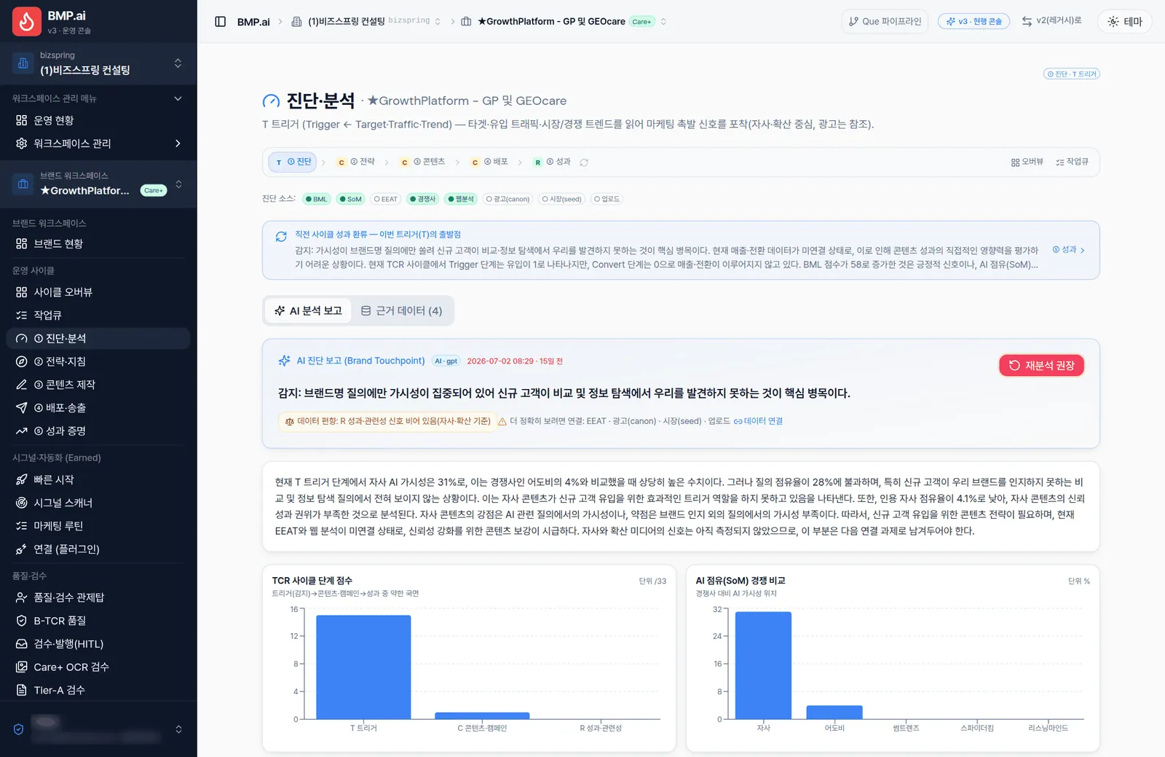This screenshot has height=757, width=1165.
Task: Open the 성과 link in cycle banner
Action: (1069, 250)
